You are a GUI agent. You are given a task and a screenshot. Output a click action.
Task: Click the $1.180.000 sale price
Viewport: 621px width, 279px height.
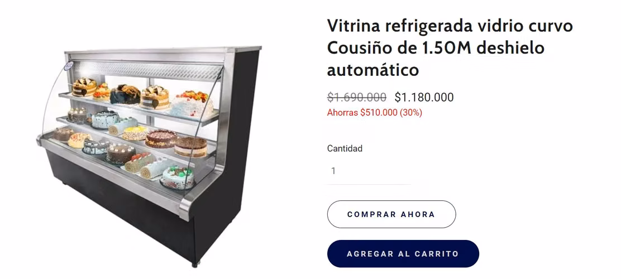(424, 97)
